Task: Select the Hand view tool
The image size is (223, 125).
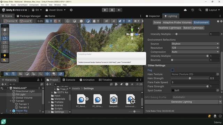Action: (x=5, y=30)
